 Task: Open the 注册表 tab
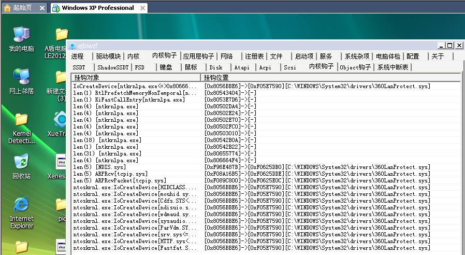[254, 56]
